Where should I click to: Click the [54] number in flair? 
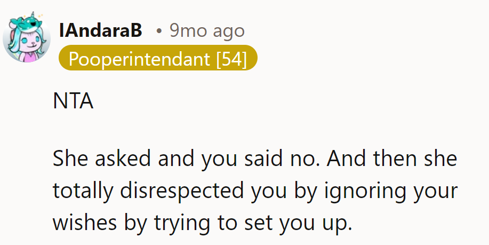(x=231, y=59)
